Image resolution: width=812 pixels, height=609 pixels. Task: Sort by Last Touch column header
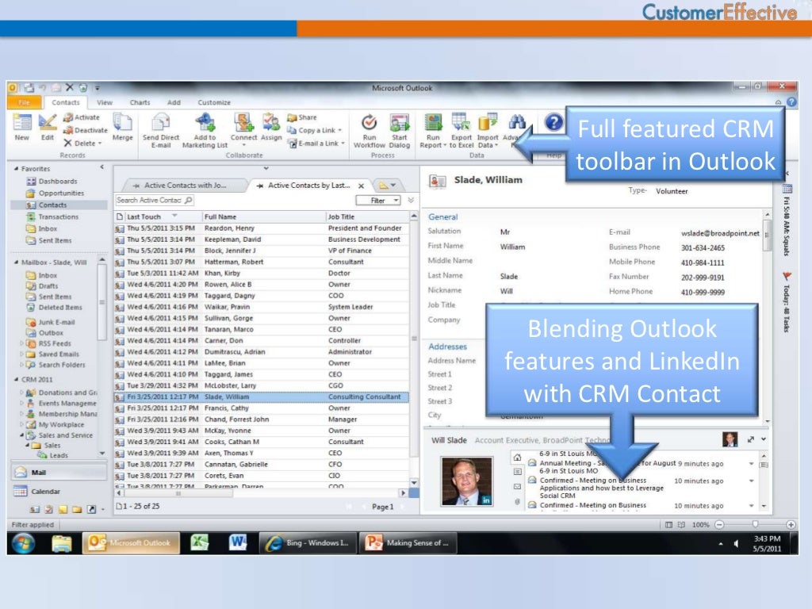pyautogui.click(x=159, y=216)
